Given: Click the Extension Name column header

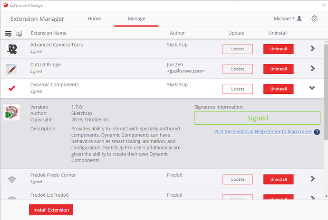Looking at the screenshot, I should point(49,33).
